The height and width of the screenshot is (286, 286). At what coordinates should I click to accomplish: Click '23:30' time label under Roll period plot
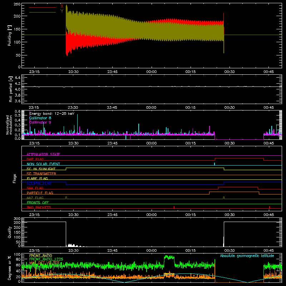(x=73, y=108)
